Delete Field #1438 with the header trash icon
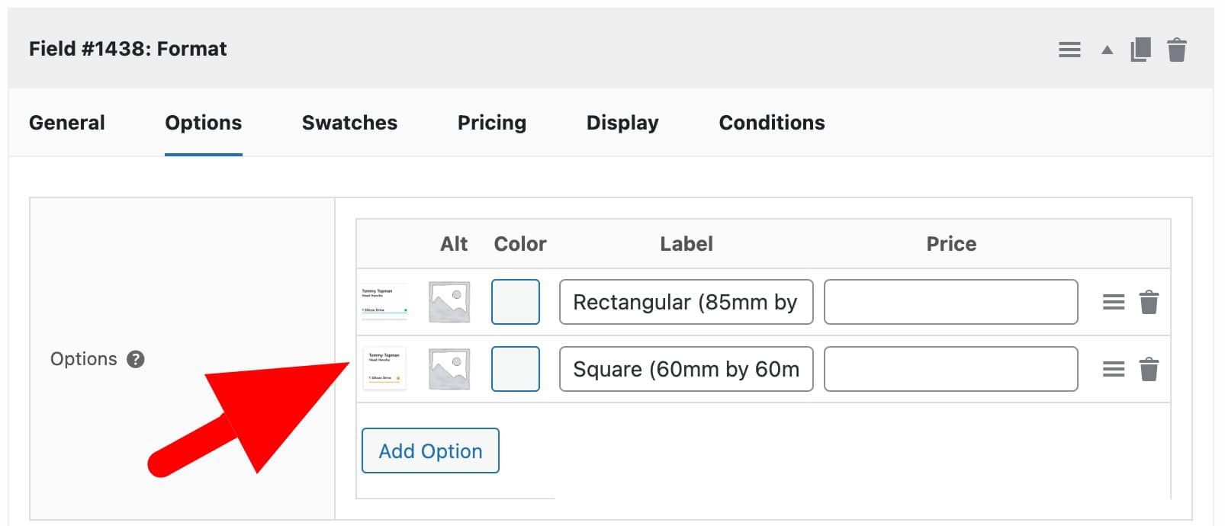 (x=1176, y=49)
